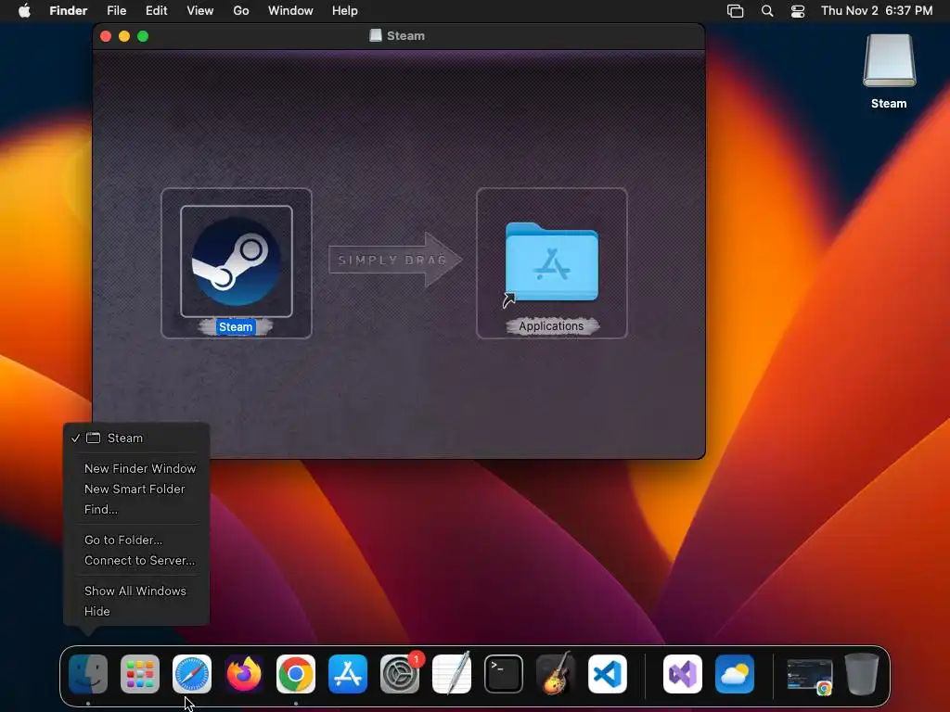Launch Google Chrome from the Dock
The image size is (950, 712).
[x=296, y=674]
